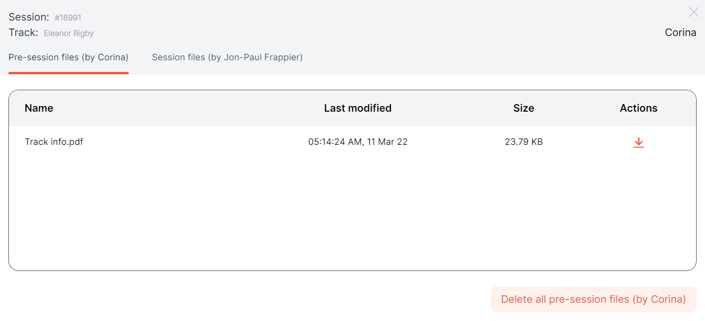Click the Track: label
The height and width of the screenshot is (321, 705).
23,33
